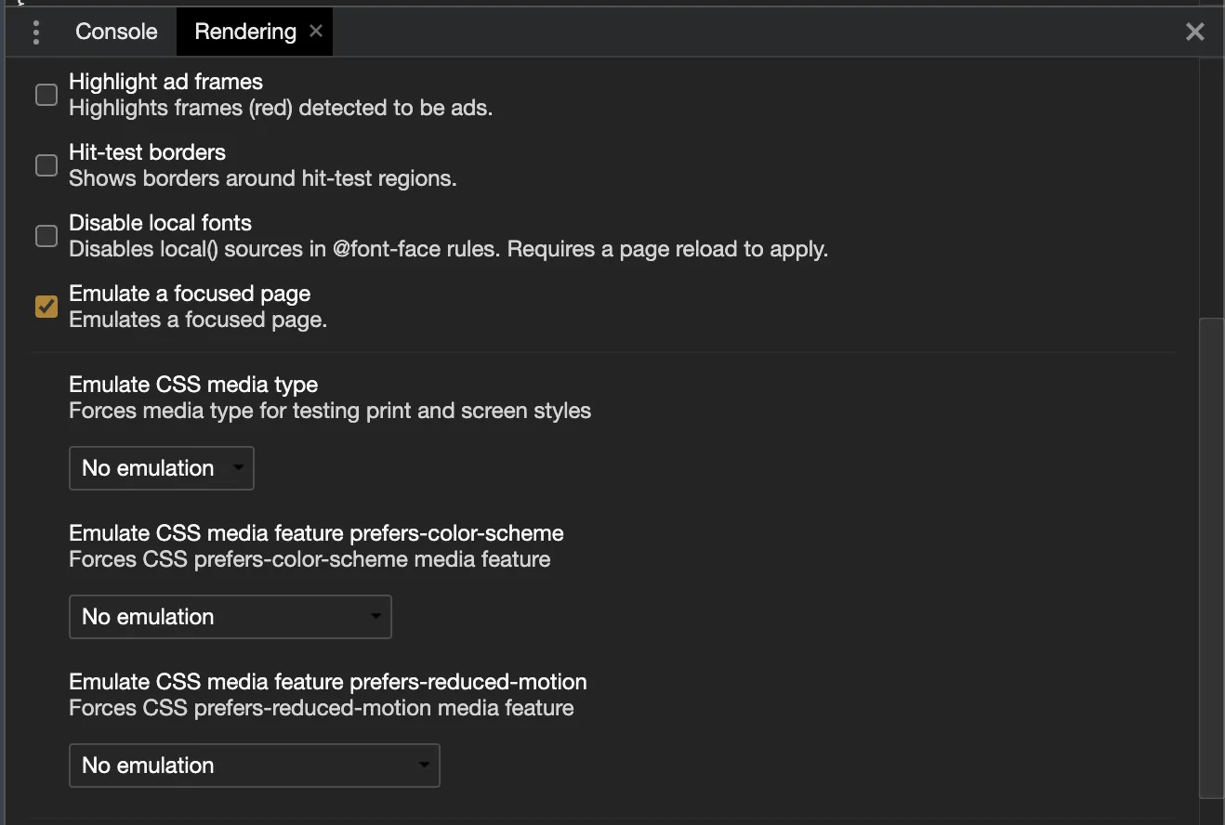
Task: Switch to the Console tab
Action: tap(116, 32)
